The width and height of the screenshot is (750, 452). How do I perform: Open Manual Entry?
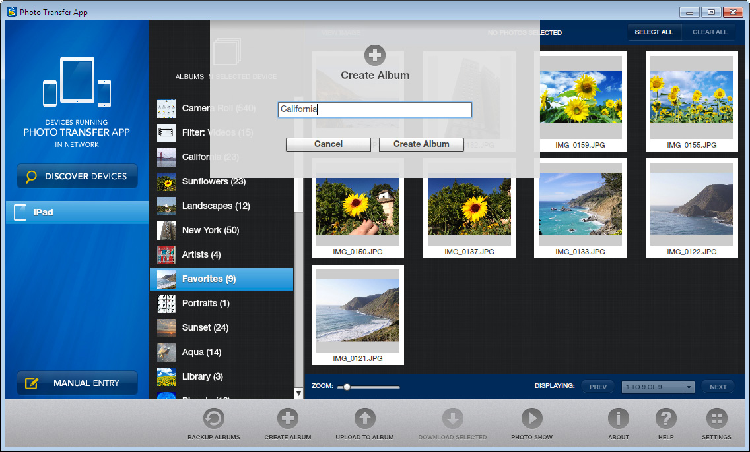[77, 383]
